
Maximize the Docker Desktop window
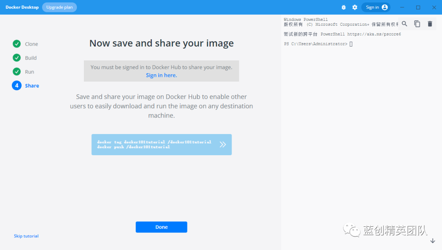[x=418, y=7]
